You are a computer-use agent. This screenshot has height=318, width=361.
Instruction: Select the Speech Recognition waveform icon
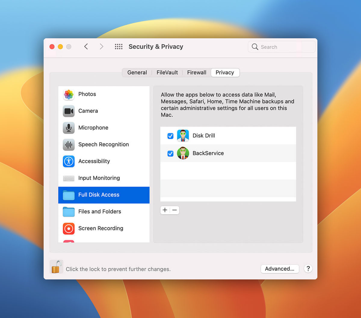coord(69,145)
